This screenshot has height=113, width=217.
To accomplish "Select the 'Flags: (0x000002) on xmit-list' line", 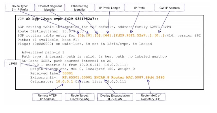I will coord(85,44).
